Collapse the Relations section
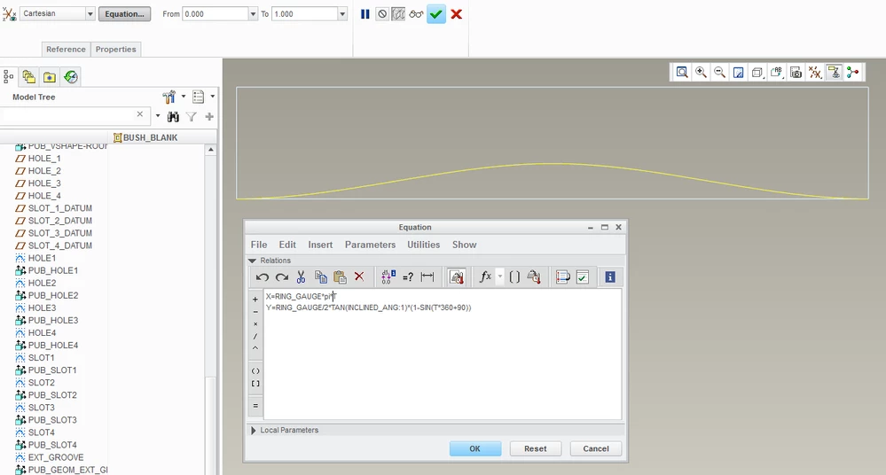886x475 pixels. pyautogui.click(x=252, y=261)
